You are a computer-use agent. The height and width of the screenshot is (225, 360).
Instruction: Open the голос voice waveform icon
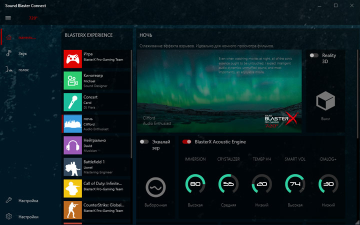click(8, 69)
